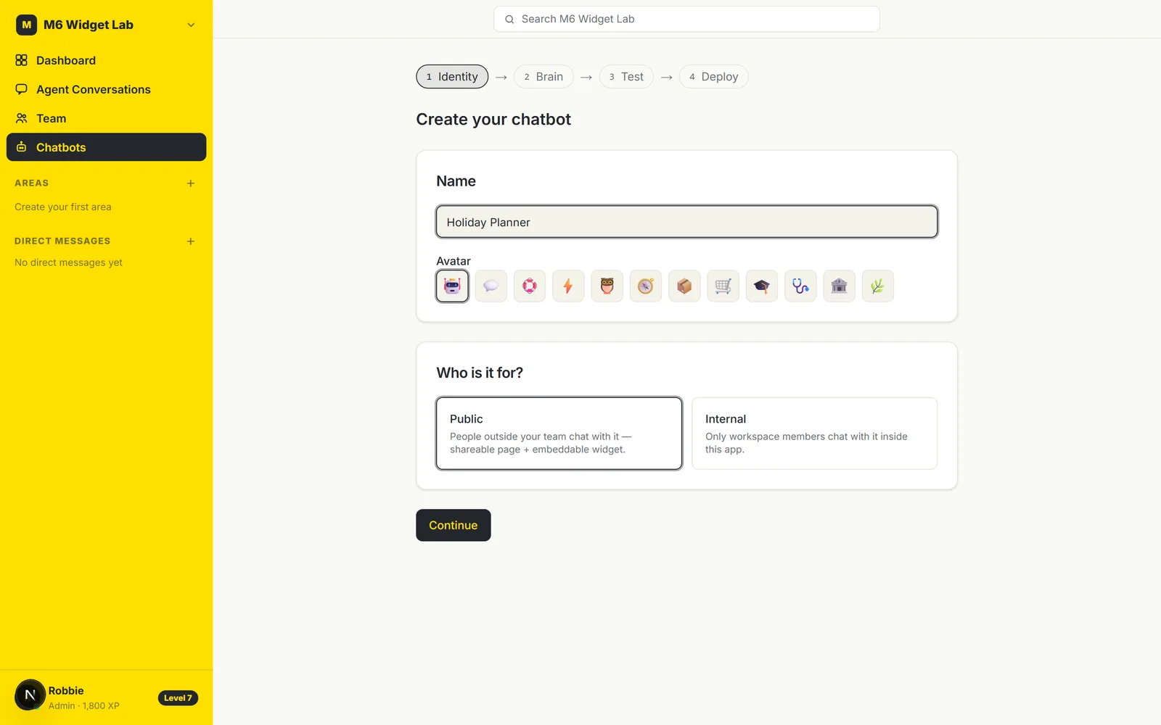Pick the graduation cap avatar
Image resolution: width=1161 pixels, height=725 pixels.
point(762,286)
